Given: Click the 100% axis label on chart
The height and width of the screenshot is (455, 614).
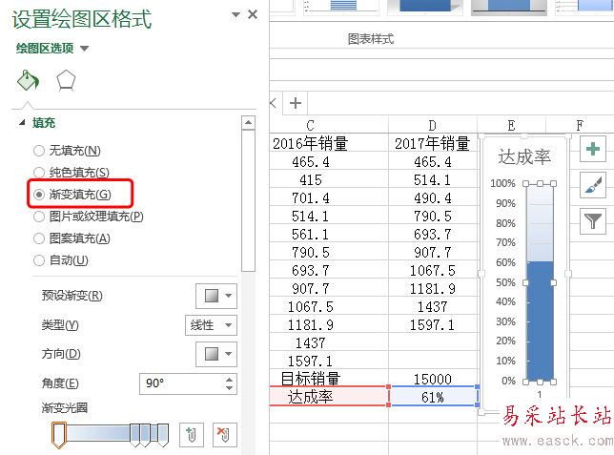Looking at the screenshot, I should 502,183.
